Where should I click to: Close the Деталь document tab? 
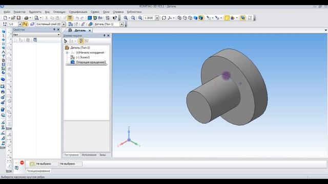[90, 31]
